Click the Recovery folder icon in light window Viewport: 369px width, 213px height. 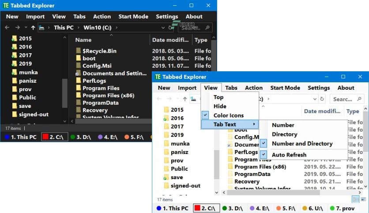click(230, 181)
